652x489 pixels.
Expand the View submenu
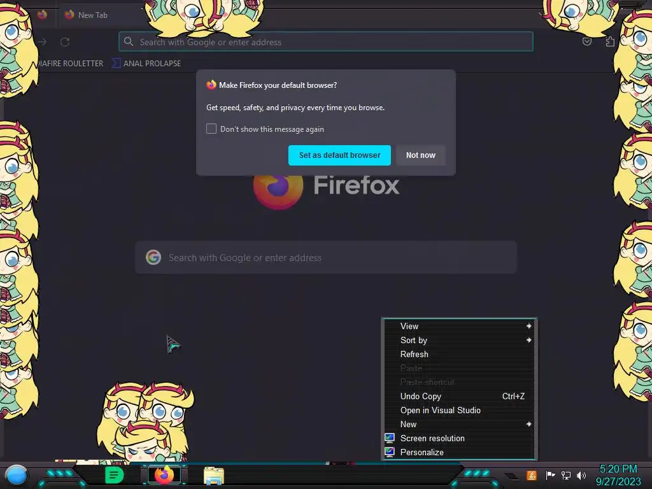pyautogui.click(x=459, y=327)
